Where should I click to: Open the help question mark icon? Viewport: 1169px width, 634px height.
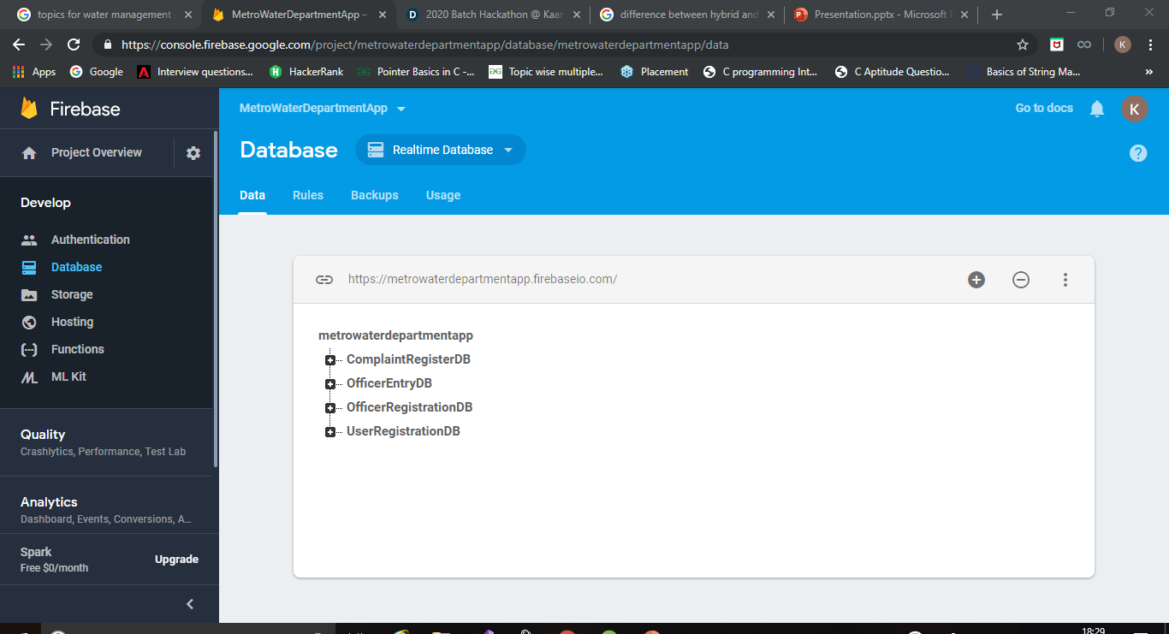click(1138, 153)
